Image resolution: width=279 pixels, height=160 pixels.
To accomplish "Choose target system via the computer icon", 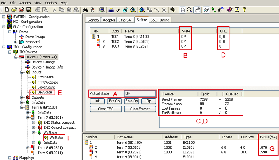I will pos(102,10).
